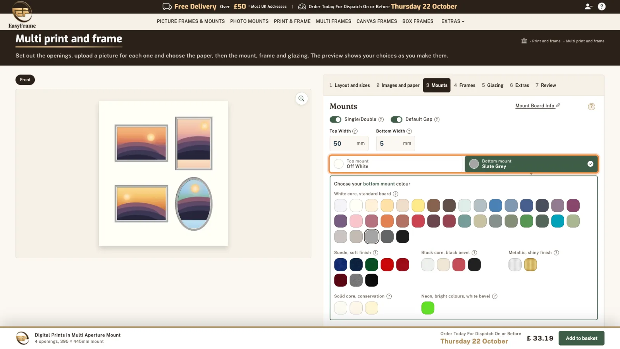This screenshot has height=349, width=620.
Task: Select the Bottom mount Slate Grey option
Action: click(531, 164)
